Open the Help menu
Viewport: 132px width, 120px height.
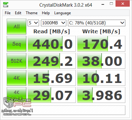coord(46,13)
